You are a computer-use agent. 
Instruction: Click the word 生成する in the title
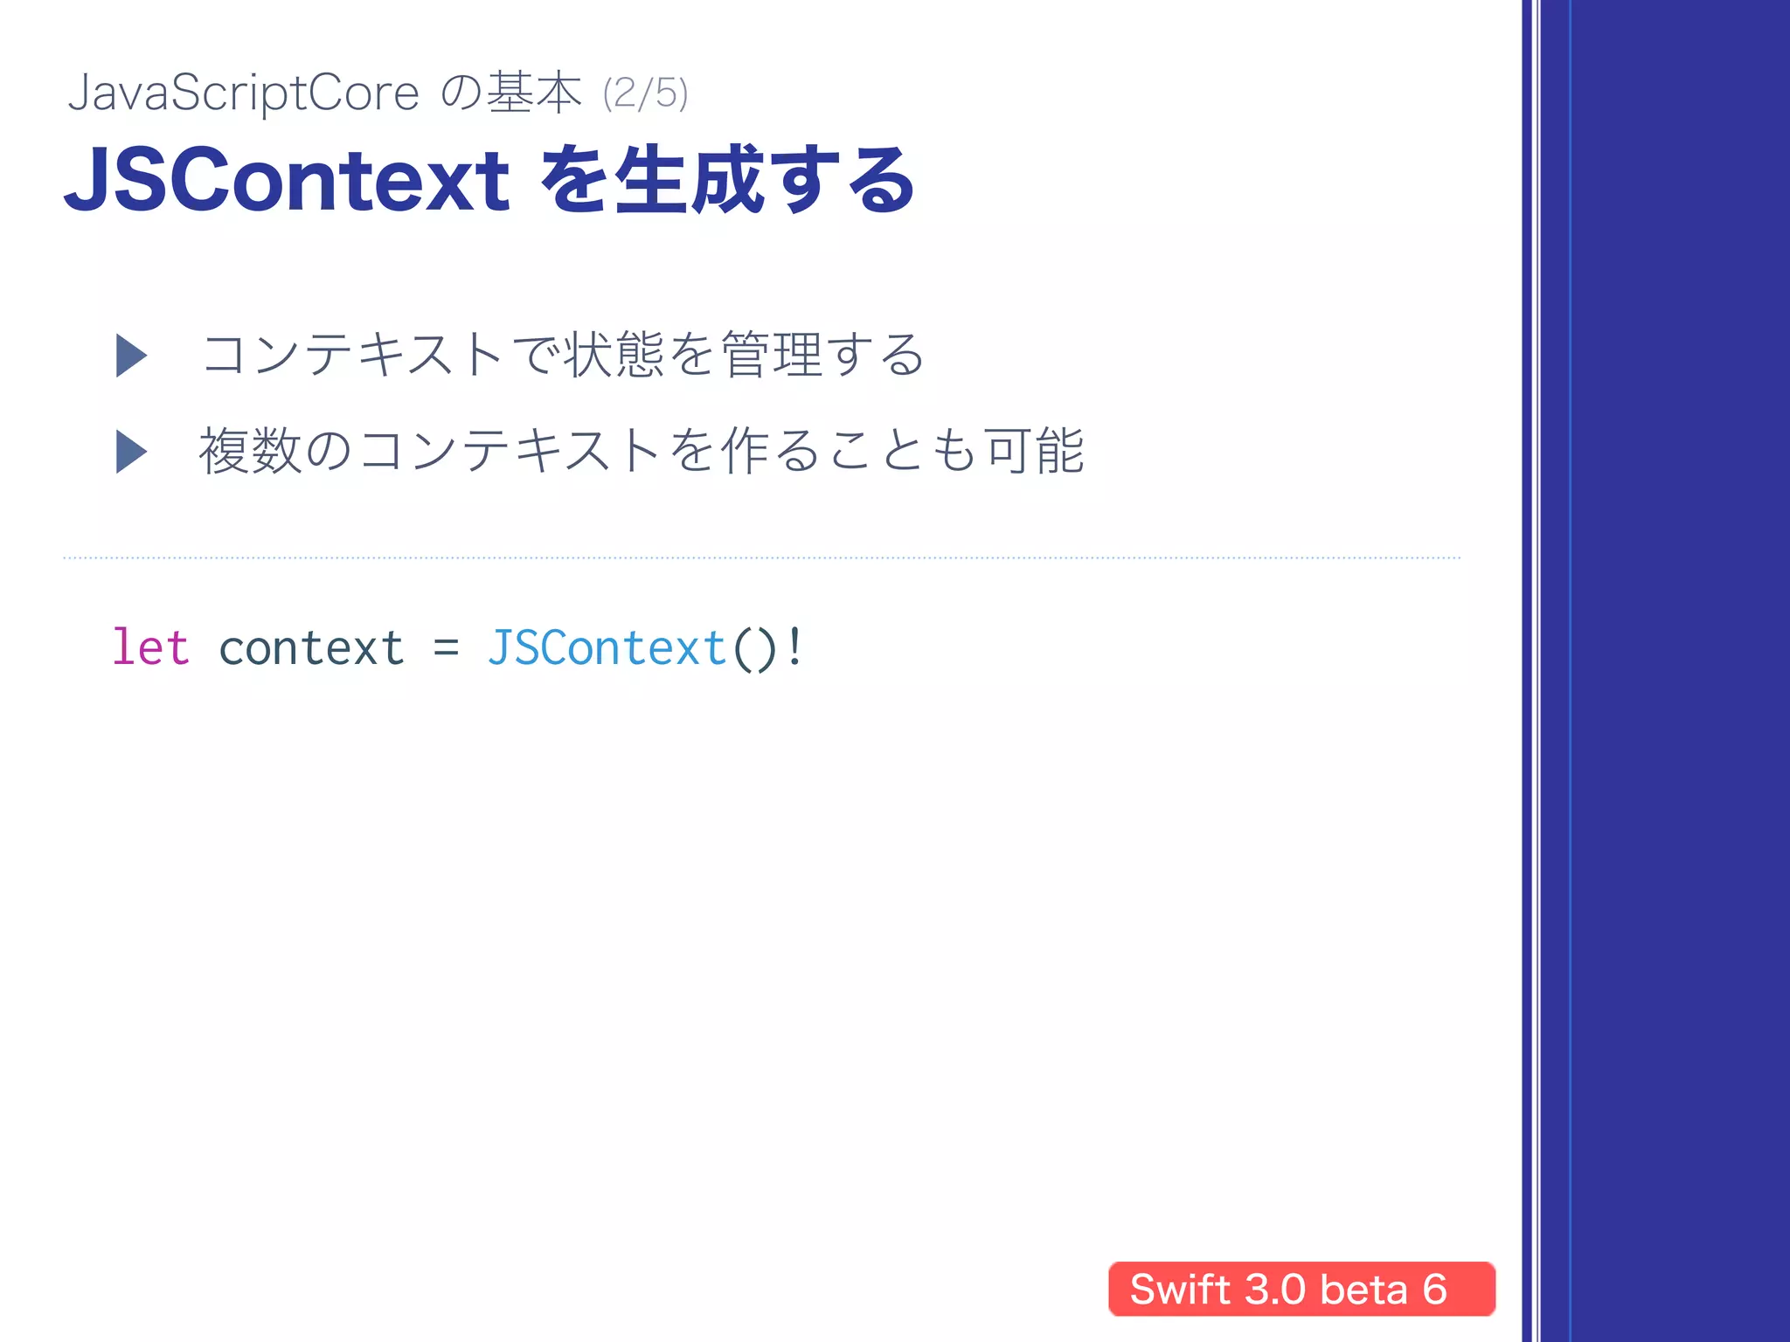pos(764,181)
